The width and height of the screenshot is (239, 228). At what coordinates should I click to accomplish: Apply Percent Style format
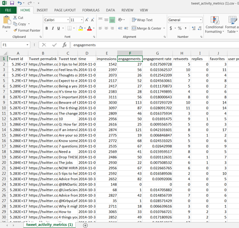(180, 28)
